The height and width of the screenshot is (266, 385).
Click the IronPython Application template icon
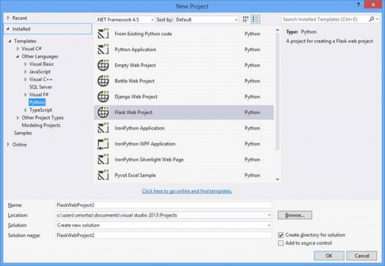(x=103, y=128)
